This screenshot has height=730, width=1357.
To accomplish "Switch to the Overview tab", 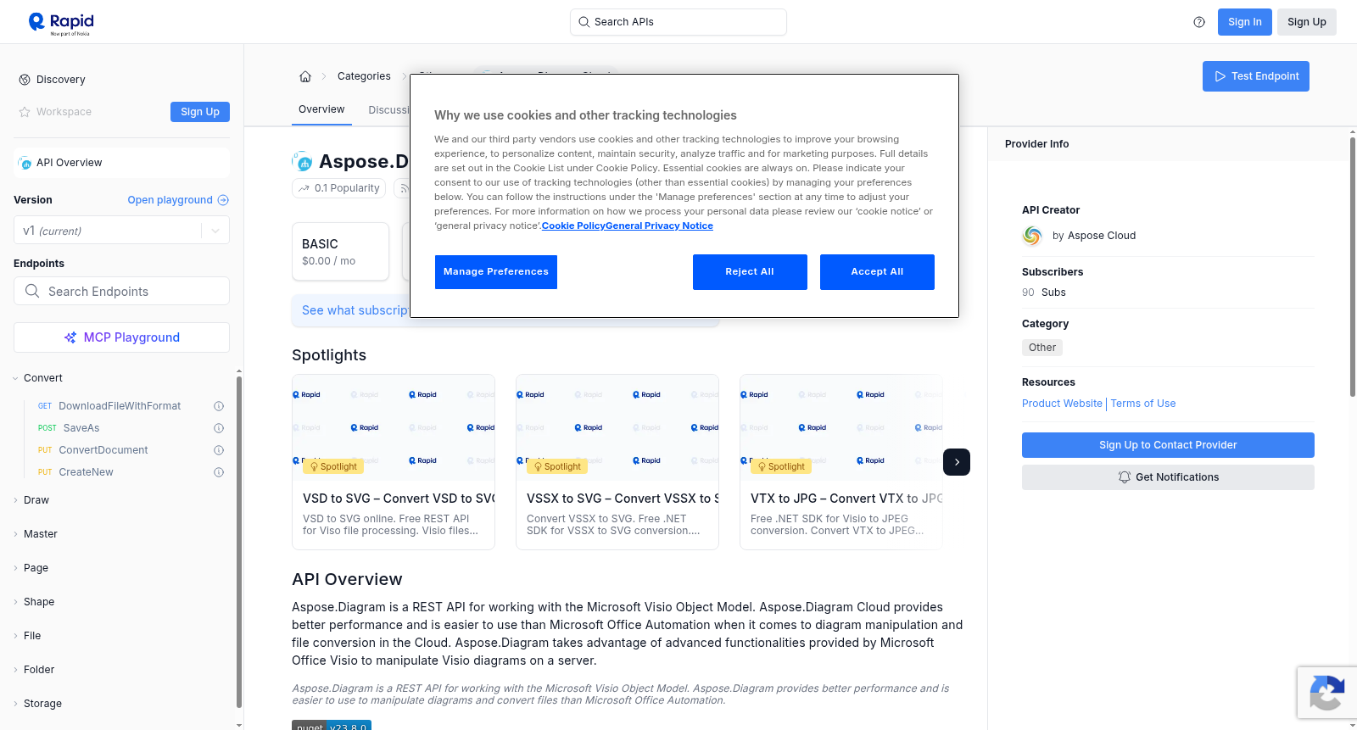I will [x=321, y=109].
